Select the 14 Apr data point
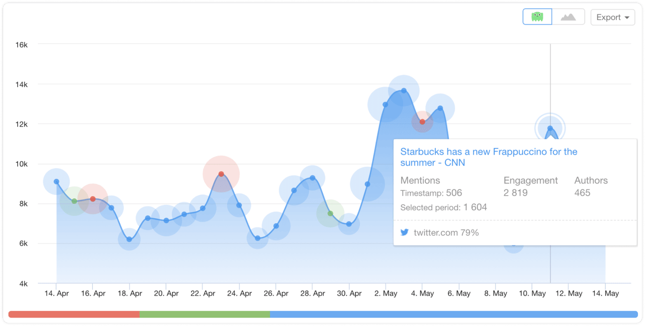 point(56,182)
